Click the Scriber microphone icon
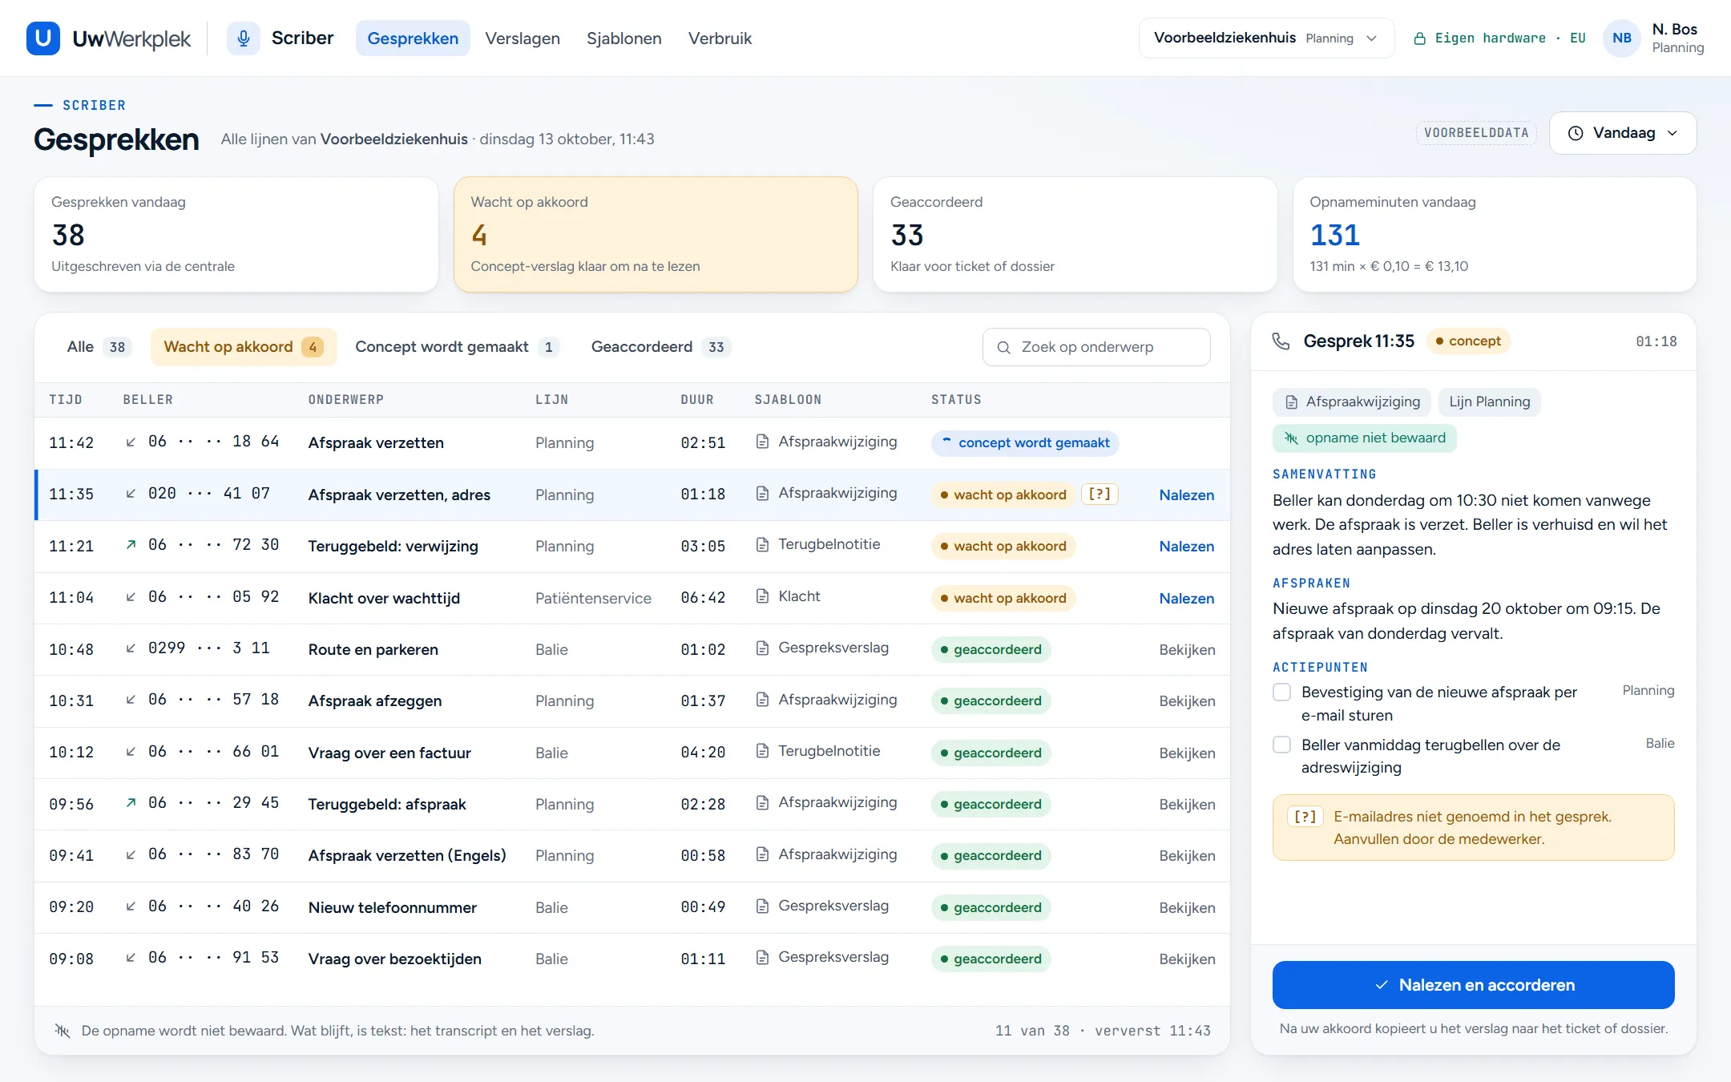The width and height of the screenshot is (1731, 1082). pos(243,38)
